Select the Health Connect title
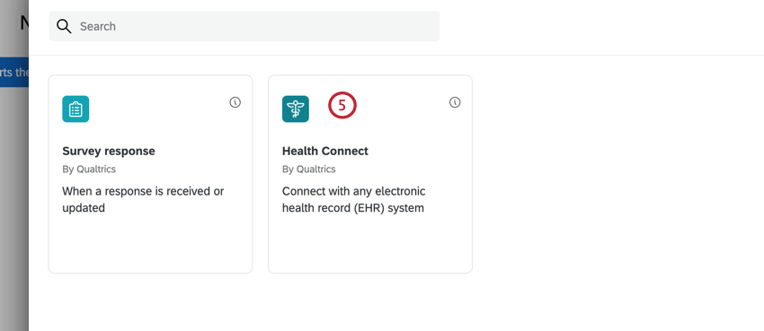This screenshot has height=331, width=764. point(325,152)
